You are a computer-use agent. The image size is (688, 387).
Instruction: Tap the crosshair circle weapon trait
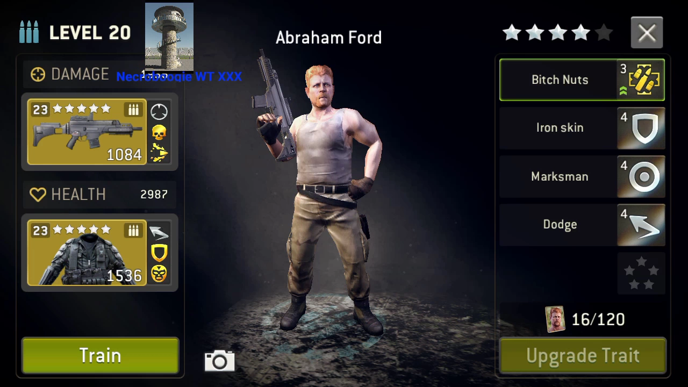(x=159, y=112)
